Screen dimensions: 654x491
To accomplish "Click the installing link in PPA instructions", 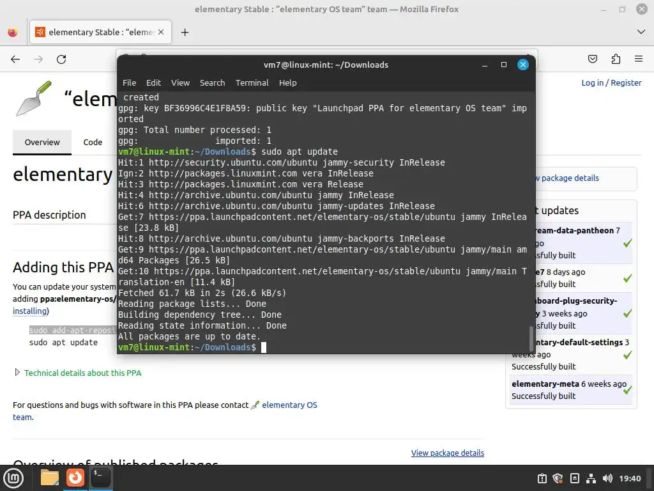I will pos(30,311).
